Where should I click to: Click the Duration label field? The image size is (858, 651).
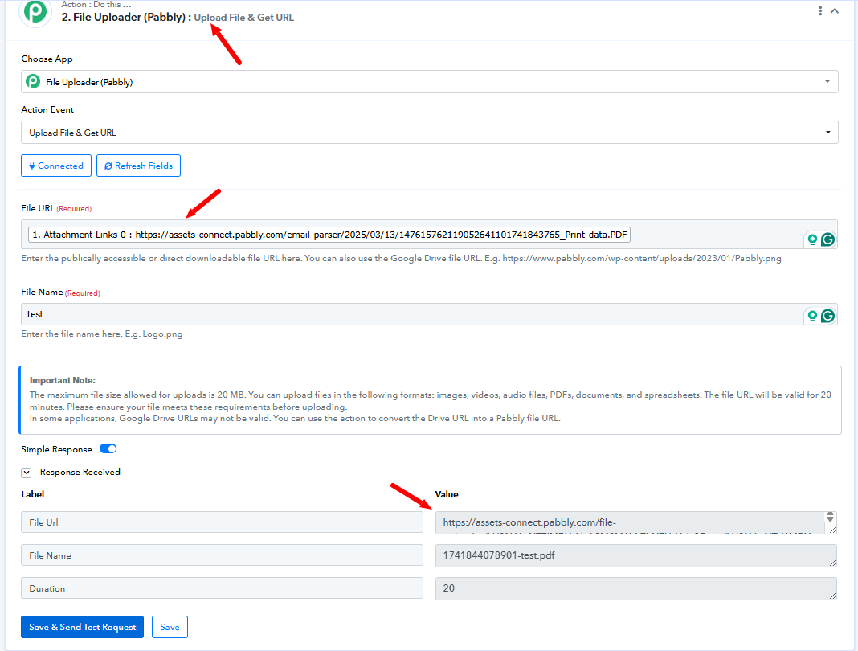coord(223,588)
